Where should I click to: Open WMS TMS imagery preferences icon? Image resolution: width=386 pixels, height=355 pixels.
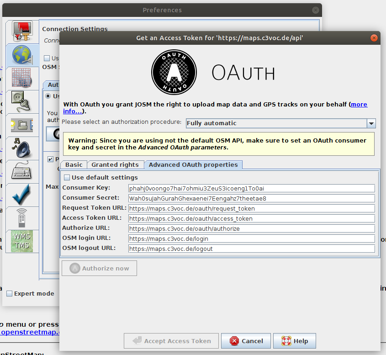tap(22, 241)
